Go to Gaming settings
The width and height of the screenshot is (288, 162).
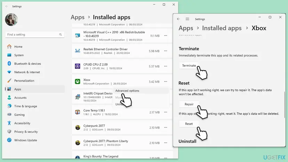click(x=35, y=115)
